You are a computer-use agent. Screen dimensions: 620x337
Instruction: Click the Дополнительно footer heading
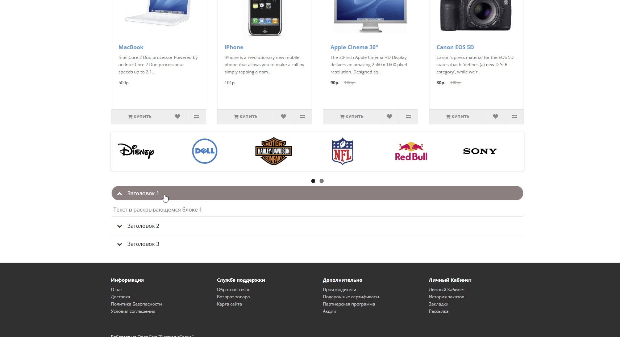click(342, 280)
